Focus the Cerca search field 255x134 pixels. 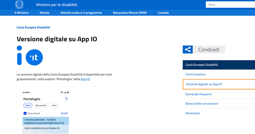pos(230,4)
